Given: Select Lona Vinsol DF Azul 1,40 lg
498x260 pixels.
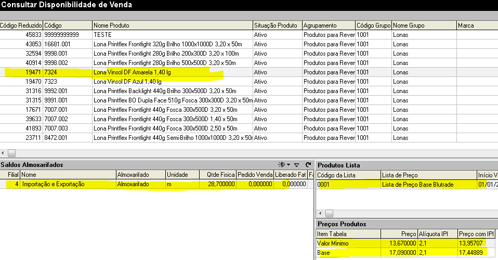Looking at the screenshot, I should 249,81.
